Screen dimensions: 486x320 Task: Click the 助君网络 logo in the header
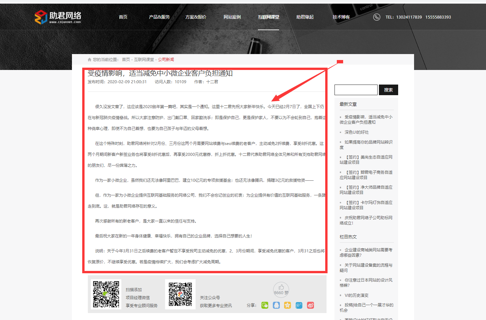point(58,17)
